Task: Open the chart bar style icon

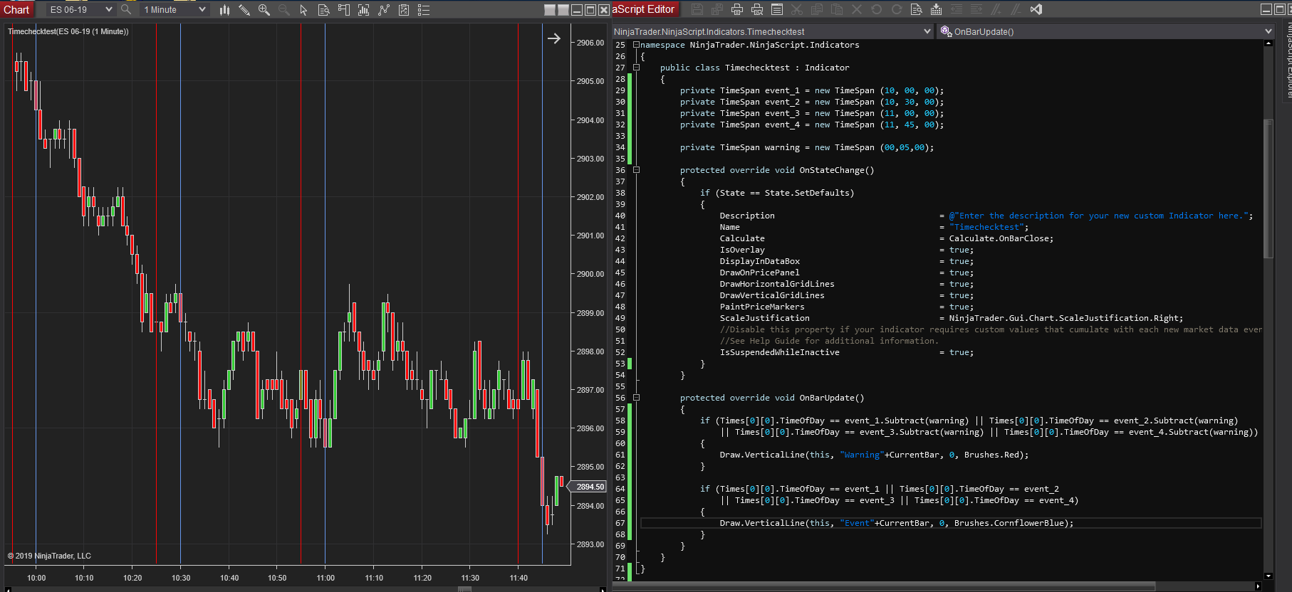Action: [224, 10]
